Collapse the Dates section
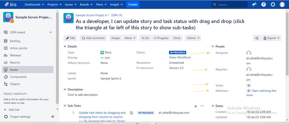 pyautogui.click(x=213, y=106)
